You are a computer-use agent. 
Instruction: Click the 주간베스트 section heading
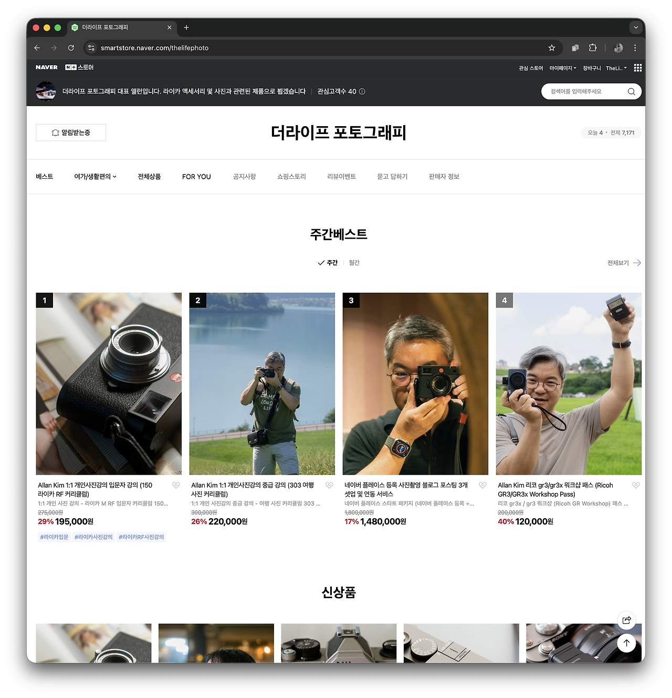(x=339, y=234)
